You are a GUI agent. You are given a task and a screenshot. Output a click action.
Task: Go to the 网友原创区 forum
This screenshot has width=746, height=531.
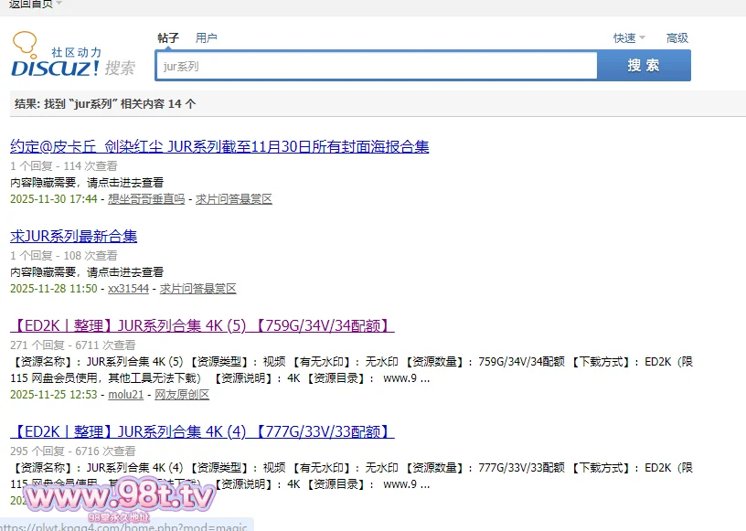tap(182, 395)
